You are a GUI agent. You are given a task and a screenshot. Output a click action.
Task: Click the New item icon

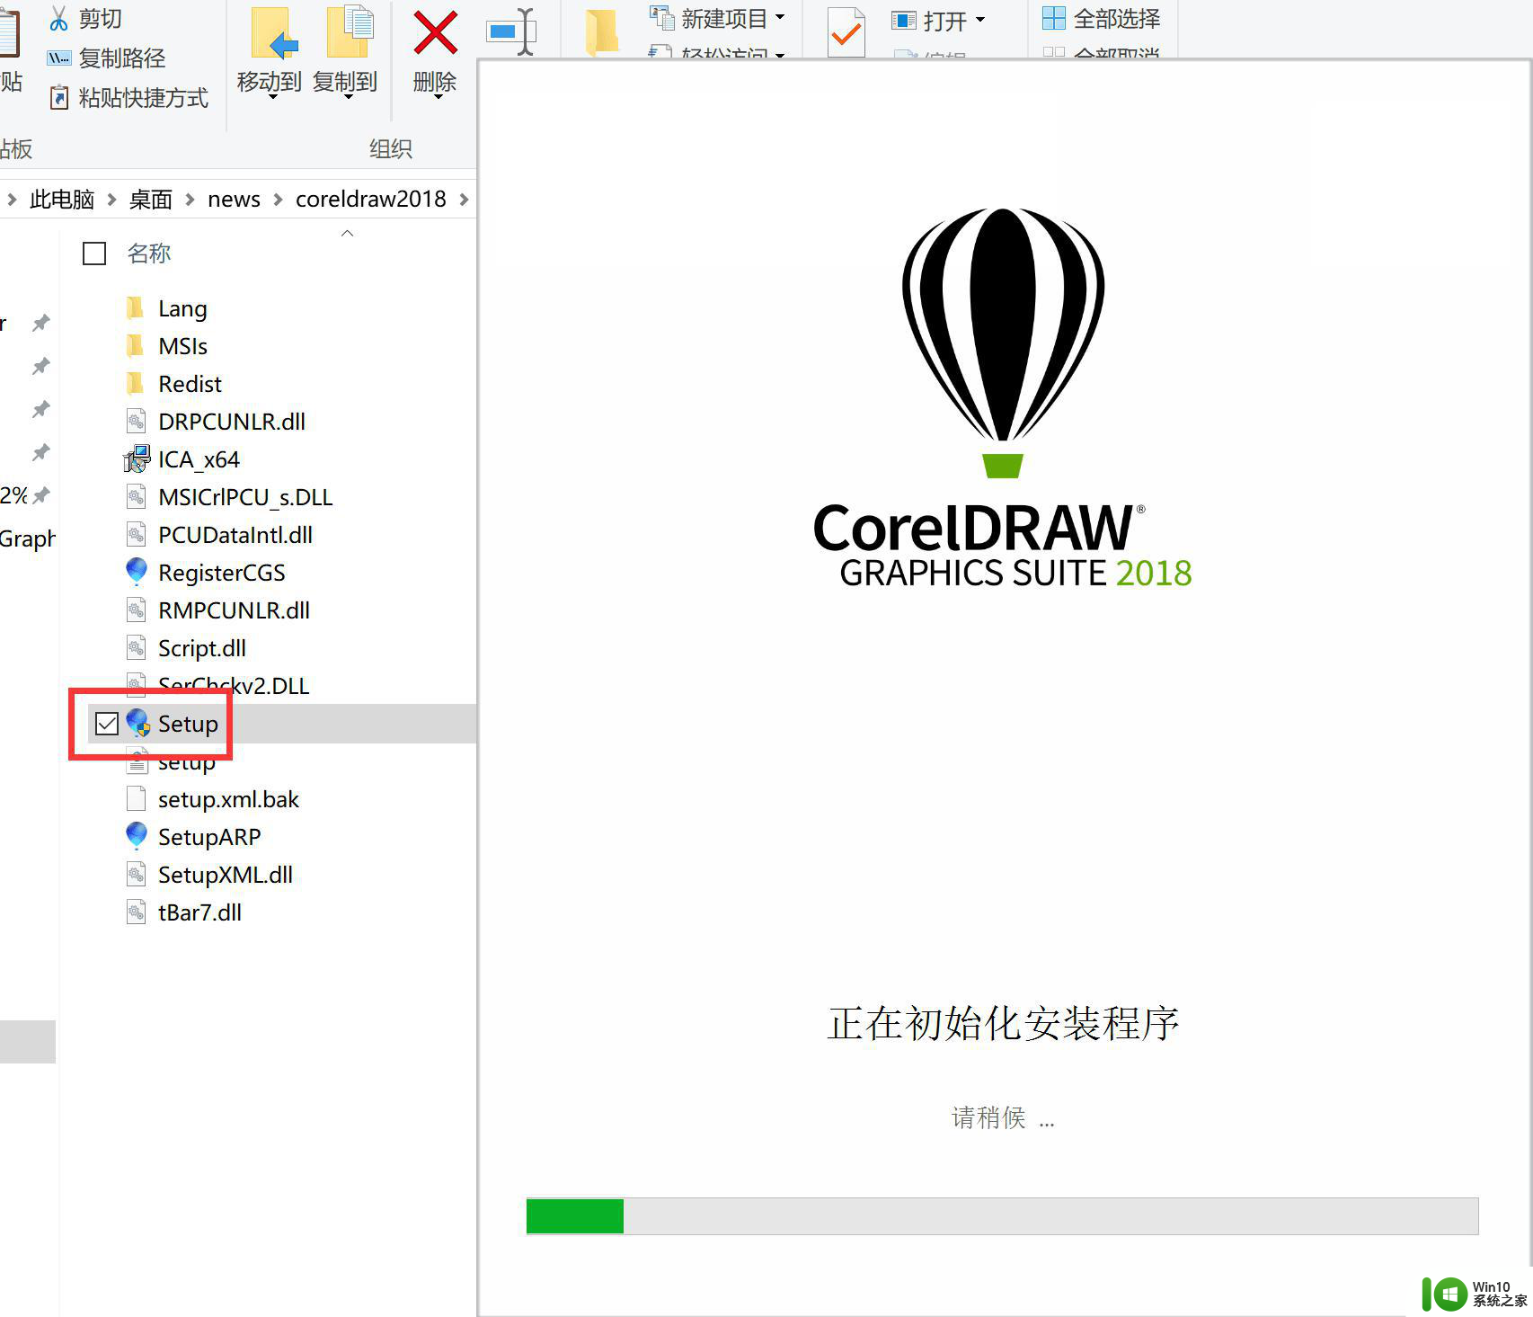[x=662, y=17]
